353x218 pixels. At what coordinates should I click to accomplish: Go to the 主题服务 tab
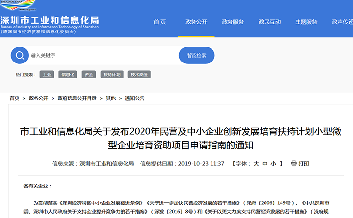[306, 22]
